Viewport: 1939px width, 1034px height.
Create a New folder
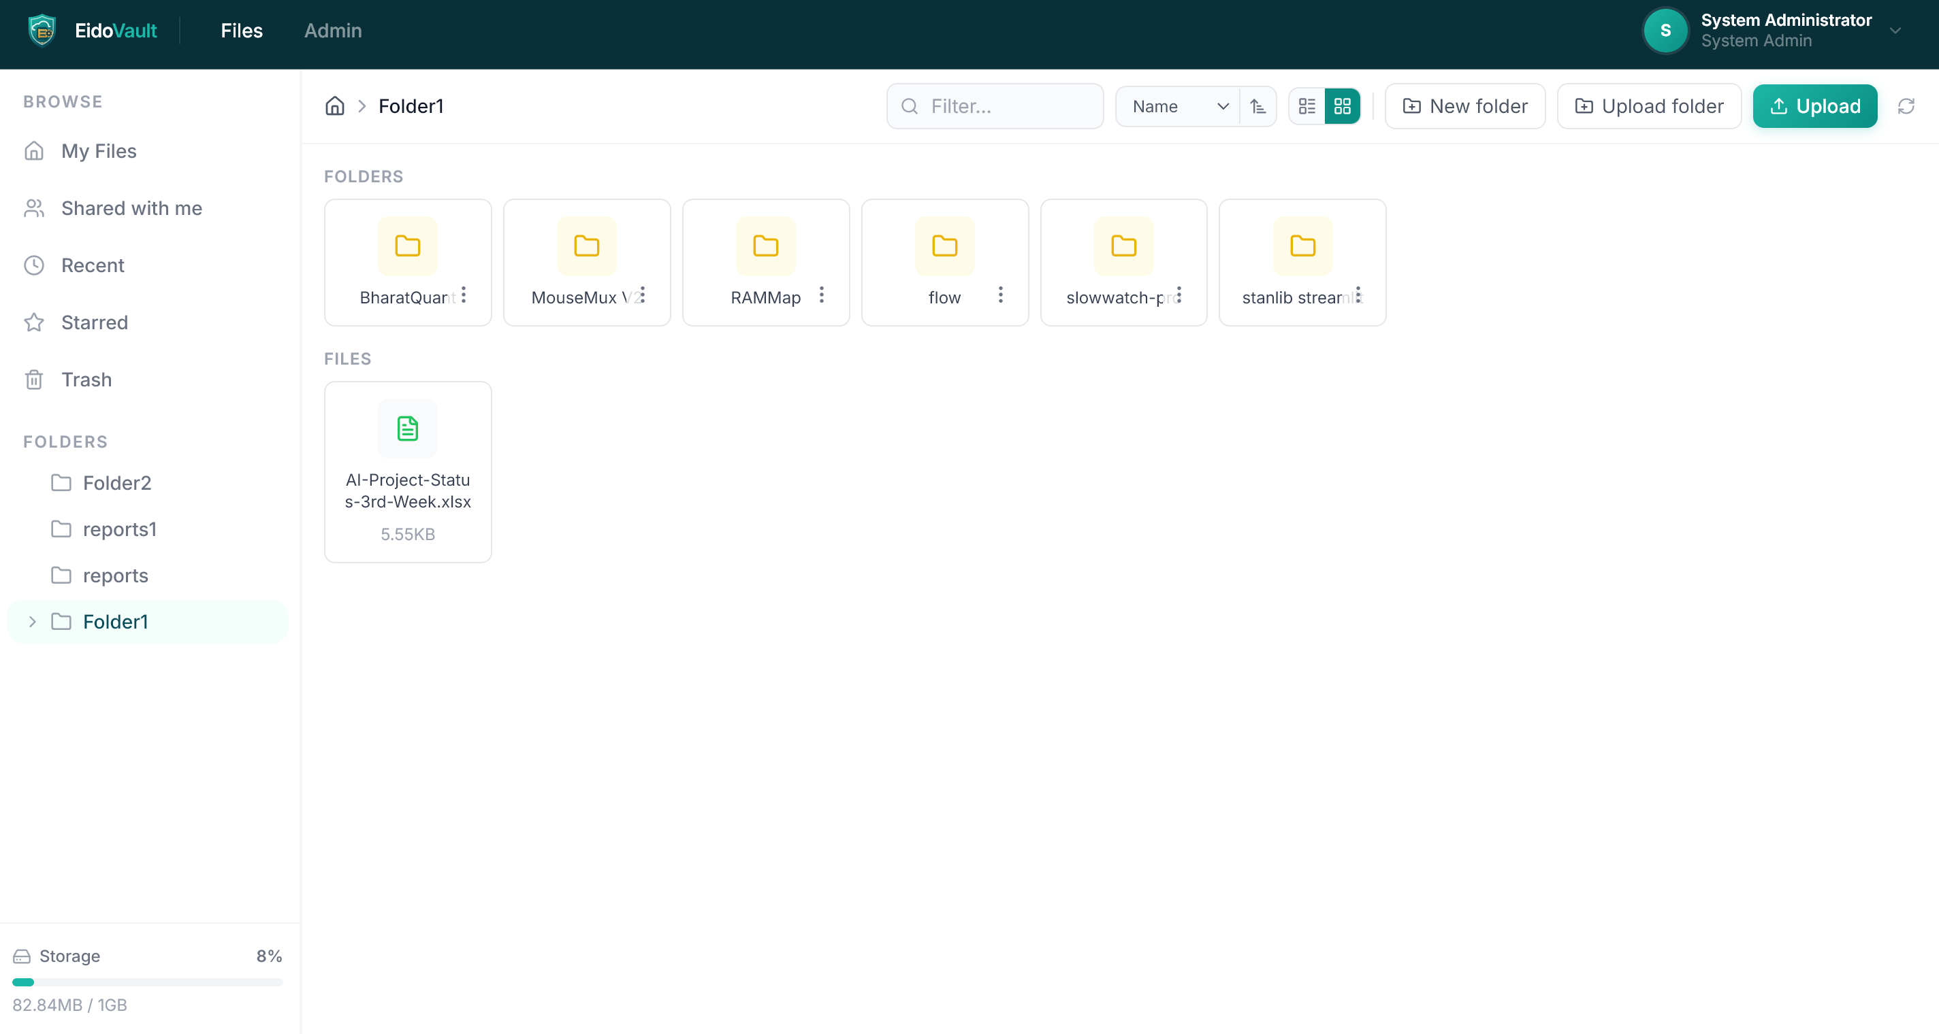[x=1464, y=106]
